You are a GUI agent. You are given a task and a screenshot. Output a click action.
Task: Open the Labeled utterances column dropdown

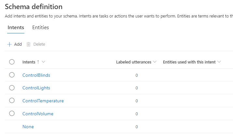click(x=155, y=62)
